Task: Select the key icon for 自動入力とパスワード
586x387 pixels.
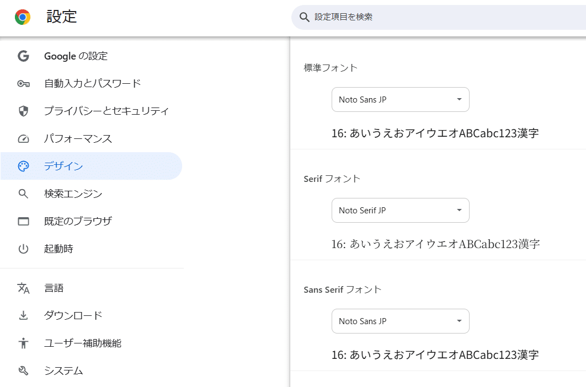Action: pyautogui.click(x=23, y=83)
